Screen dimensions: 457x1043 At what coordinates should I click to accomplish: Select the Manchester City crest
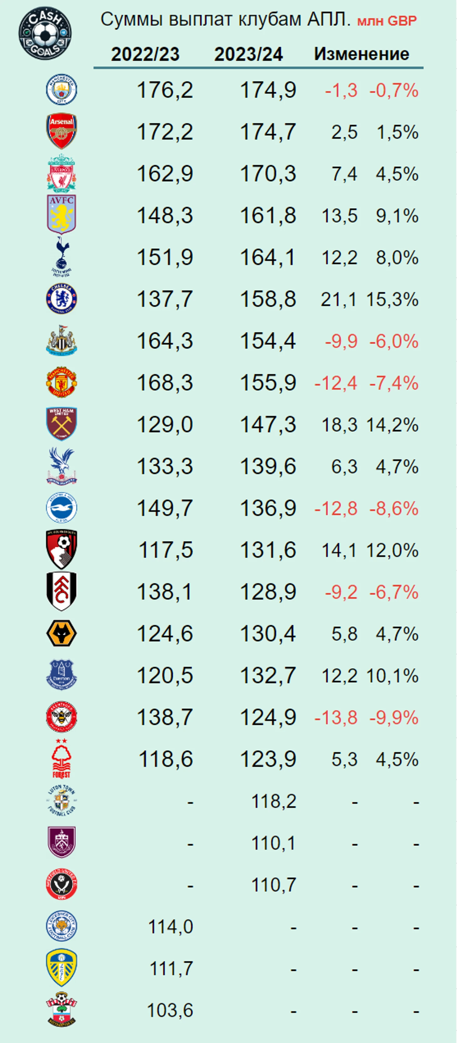coord(61,90)
